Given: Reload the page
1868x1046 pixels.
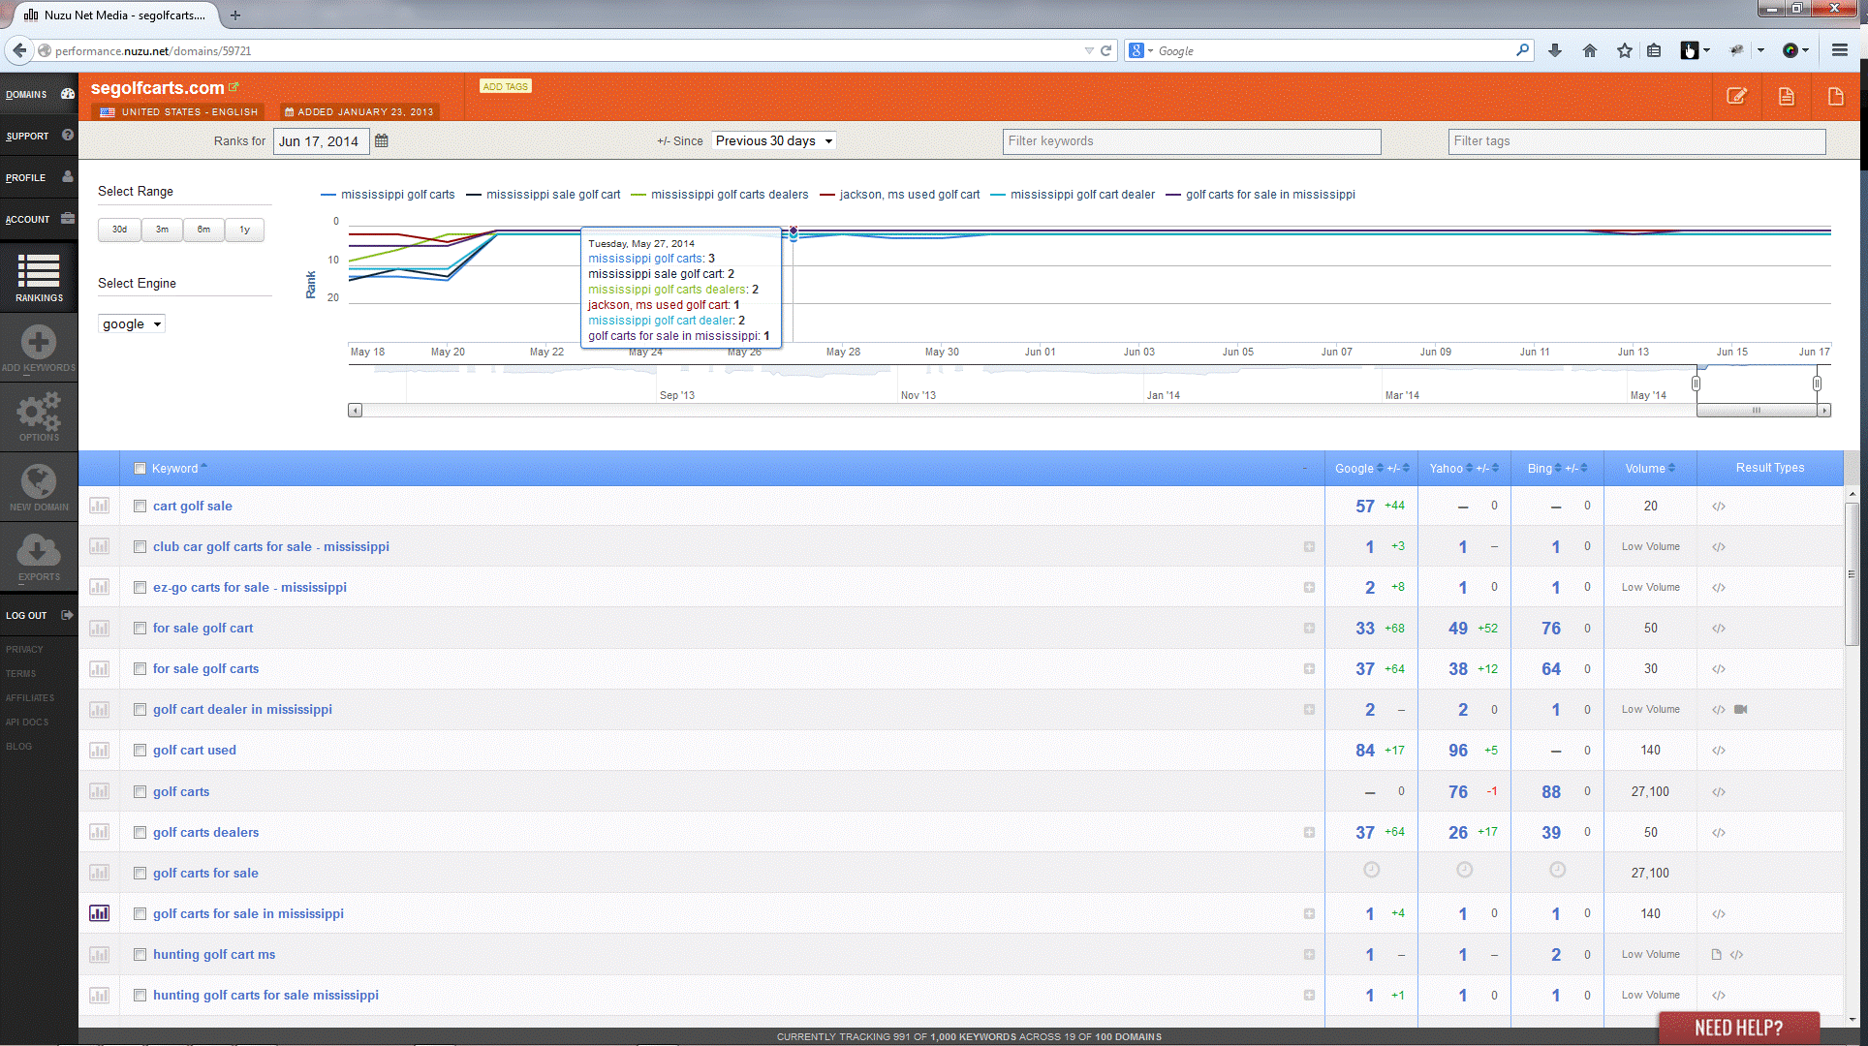Looking at the screenshot, I should point(1105,50).
